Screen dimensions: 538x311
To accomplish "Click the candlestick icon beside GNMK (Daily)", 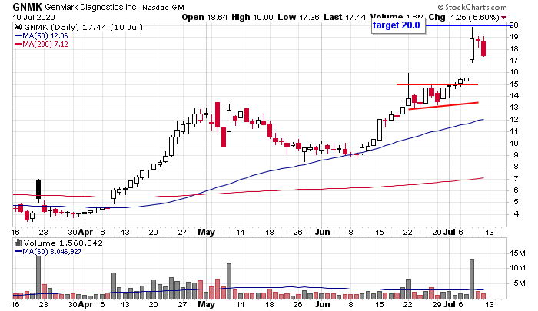I will coord(18,28).
